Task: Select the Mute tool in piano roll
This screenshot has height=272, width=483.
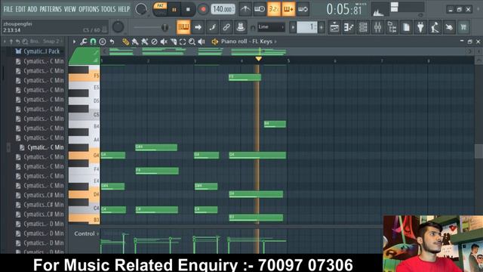Action: click(164, 42)
